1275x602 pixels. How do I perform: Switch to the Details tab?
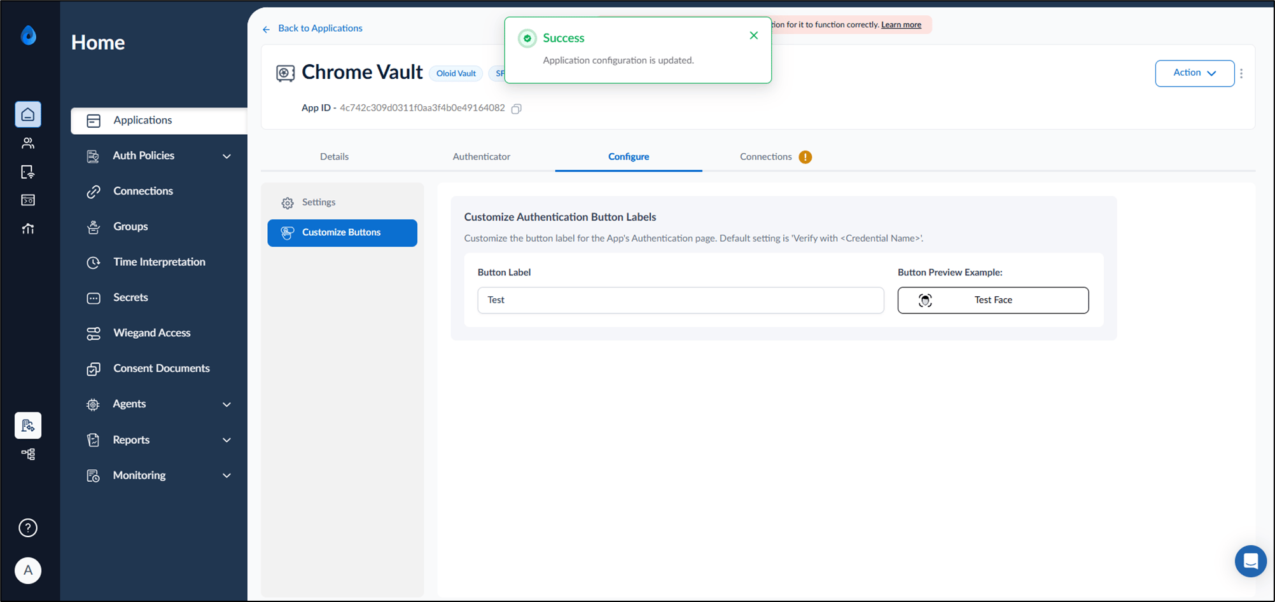pos(335,156)
